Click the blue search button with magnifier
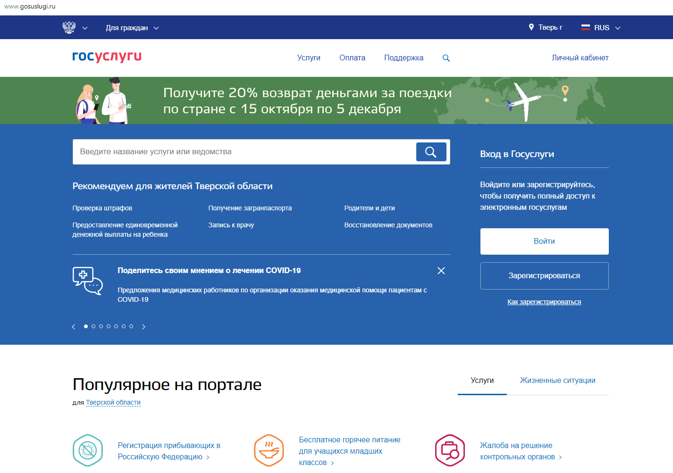673x473 pixels. point(431,152)
